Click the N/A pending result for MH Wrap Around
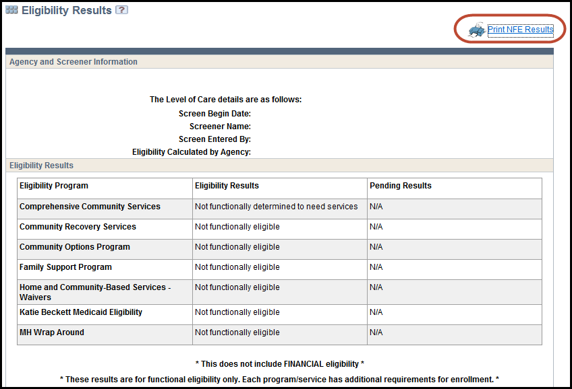572x389 pixels. [376, 332]
